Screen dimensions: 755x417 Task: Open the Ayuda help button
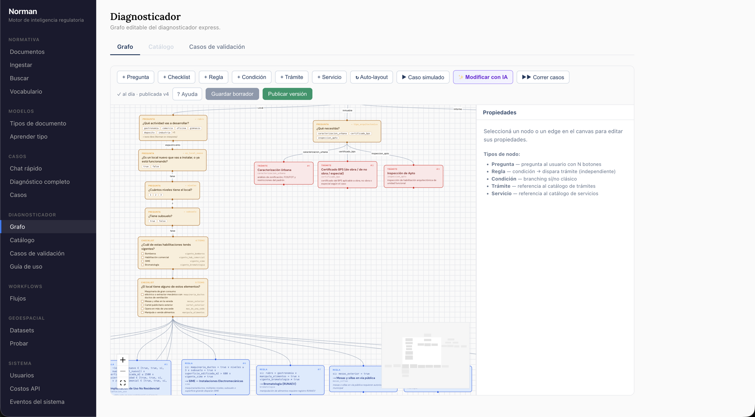(x=187, y=94)
